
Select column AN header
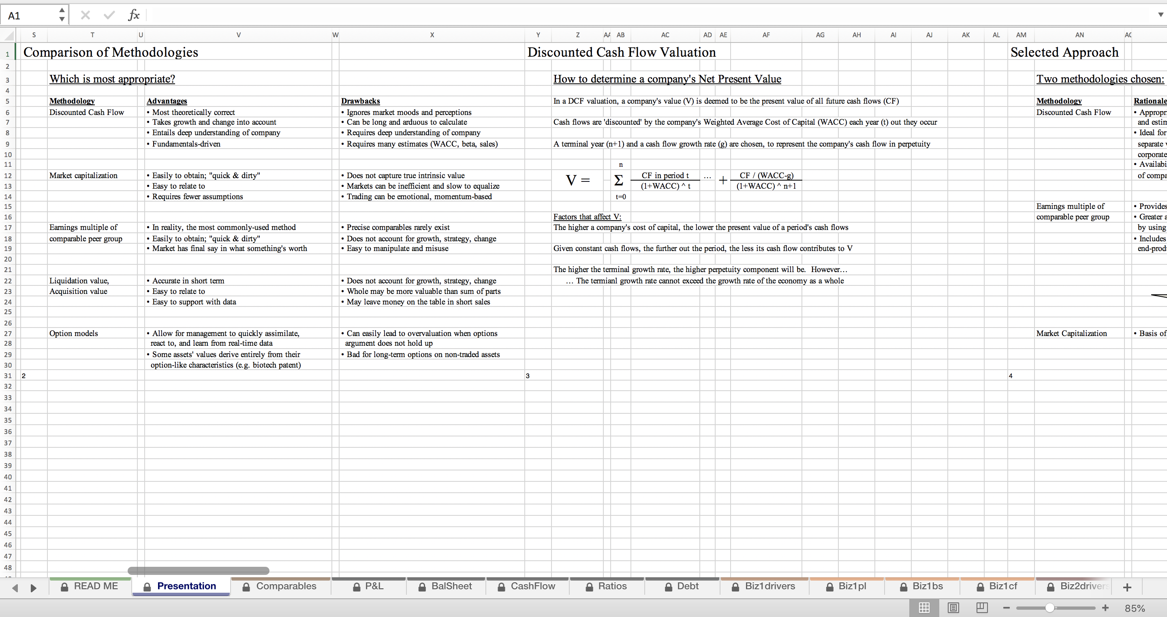(1079, 35)
